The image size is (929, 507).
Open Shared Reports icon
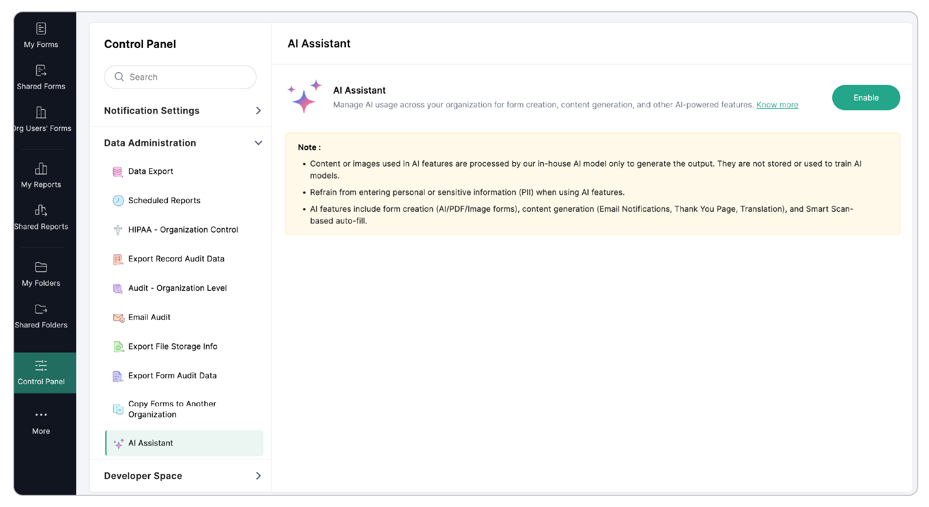(41, 210)
